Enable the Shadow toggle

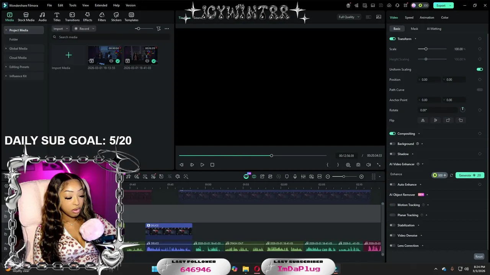click(392, 154)
